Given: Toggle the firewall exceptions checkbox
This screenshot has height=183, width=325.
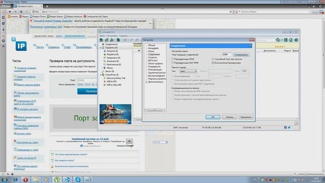Looking at the screenshot, I should pos(213,63).
